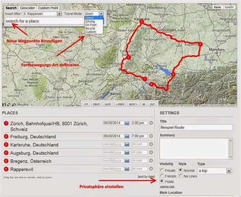241x197 pixels.
Task: Click the Rapperswil empty time field
Action: [x=139, y=169]
